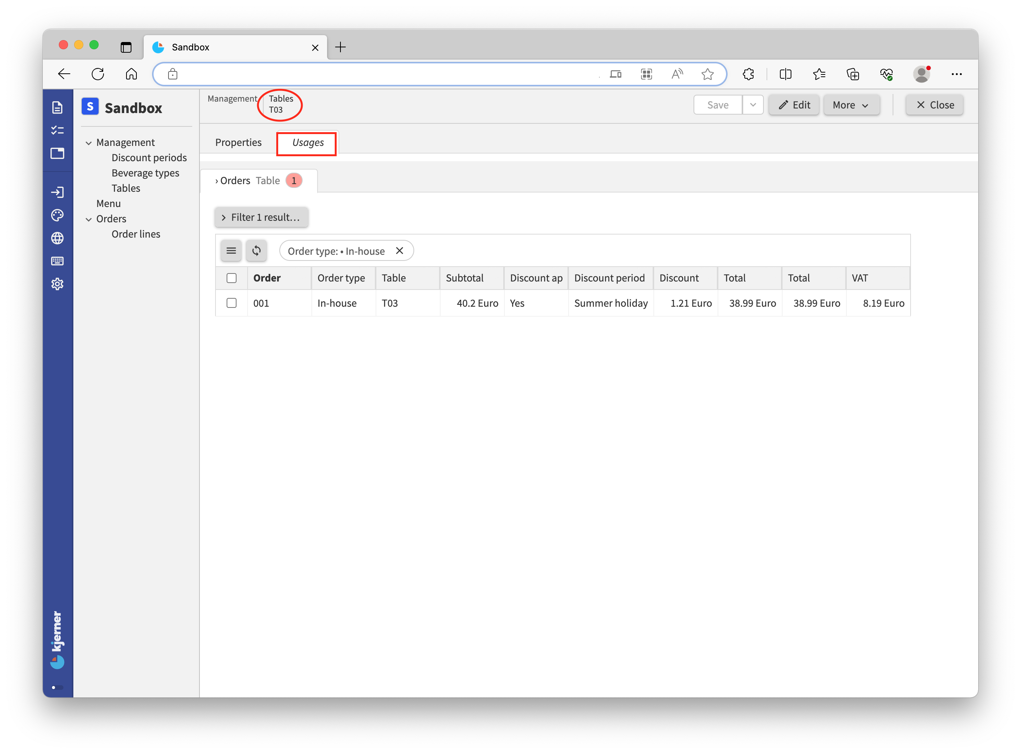Toggle the select-all checkbox in header
Screen dimensions: 1021x754
(x=232, y=277)
